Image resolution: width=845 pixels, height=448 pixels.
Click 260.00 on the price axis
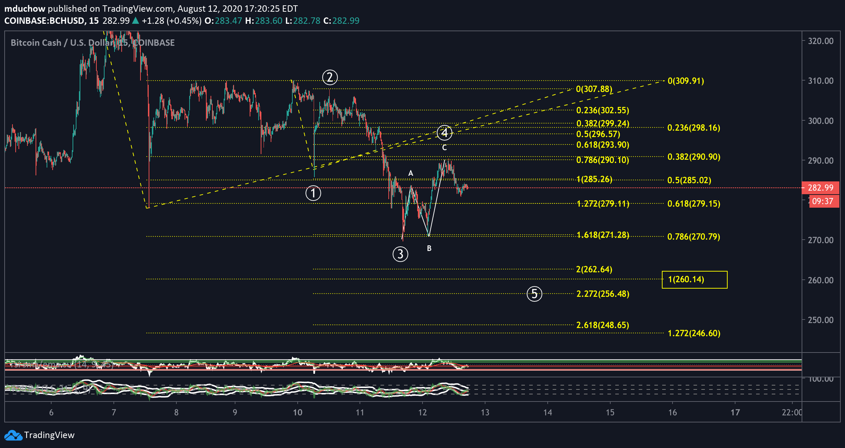821,280
